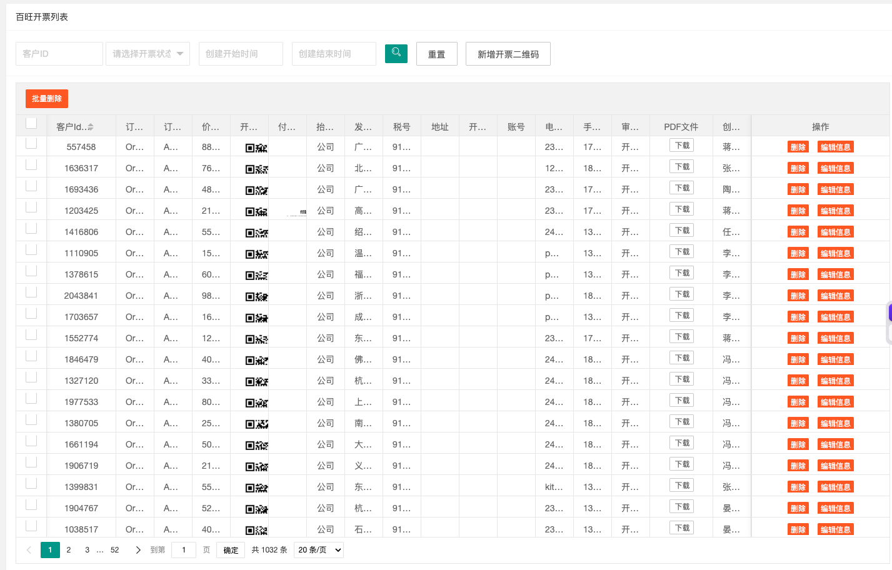Go to previous page arrow in pagination

point(29,550)
